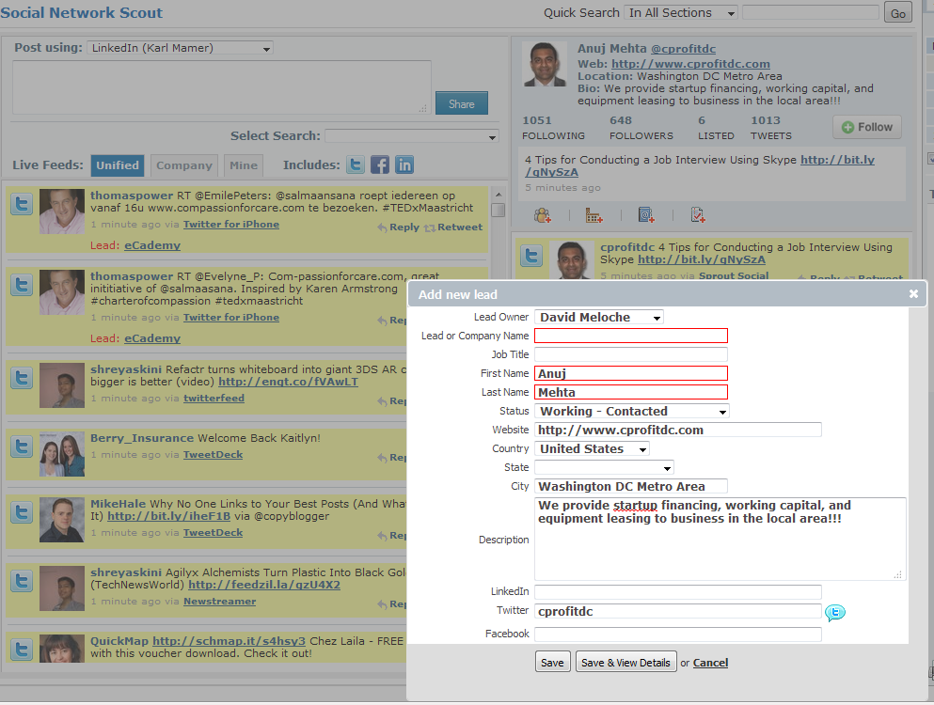Close the Add new lead dialog
This screenshot has width=934, height=705.
point(913,293)
